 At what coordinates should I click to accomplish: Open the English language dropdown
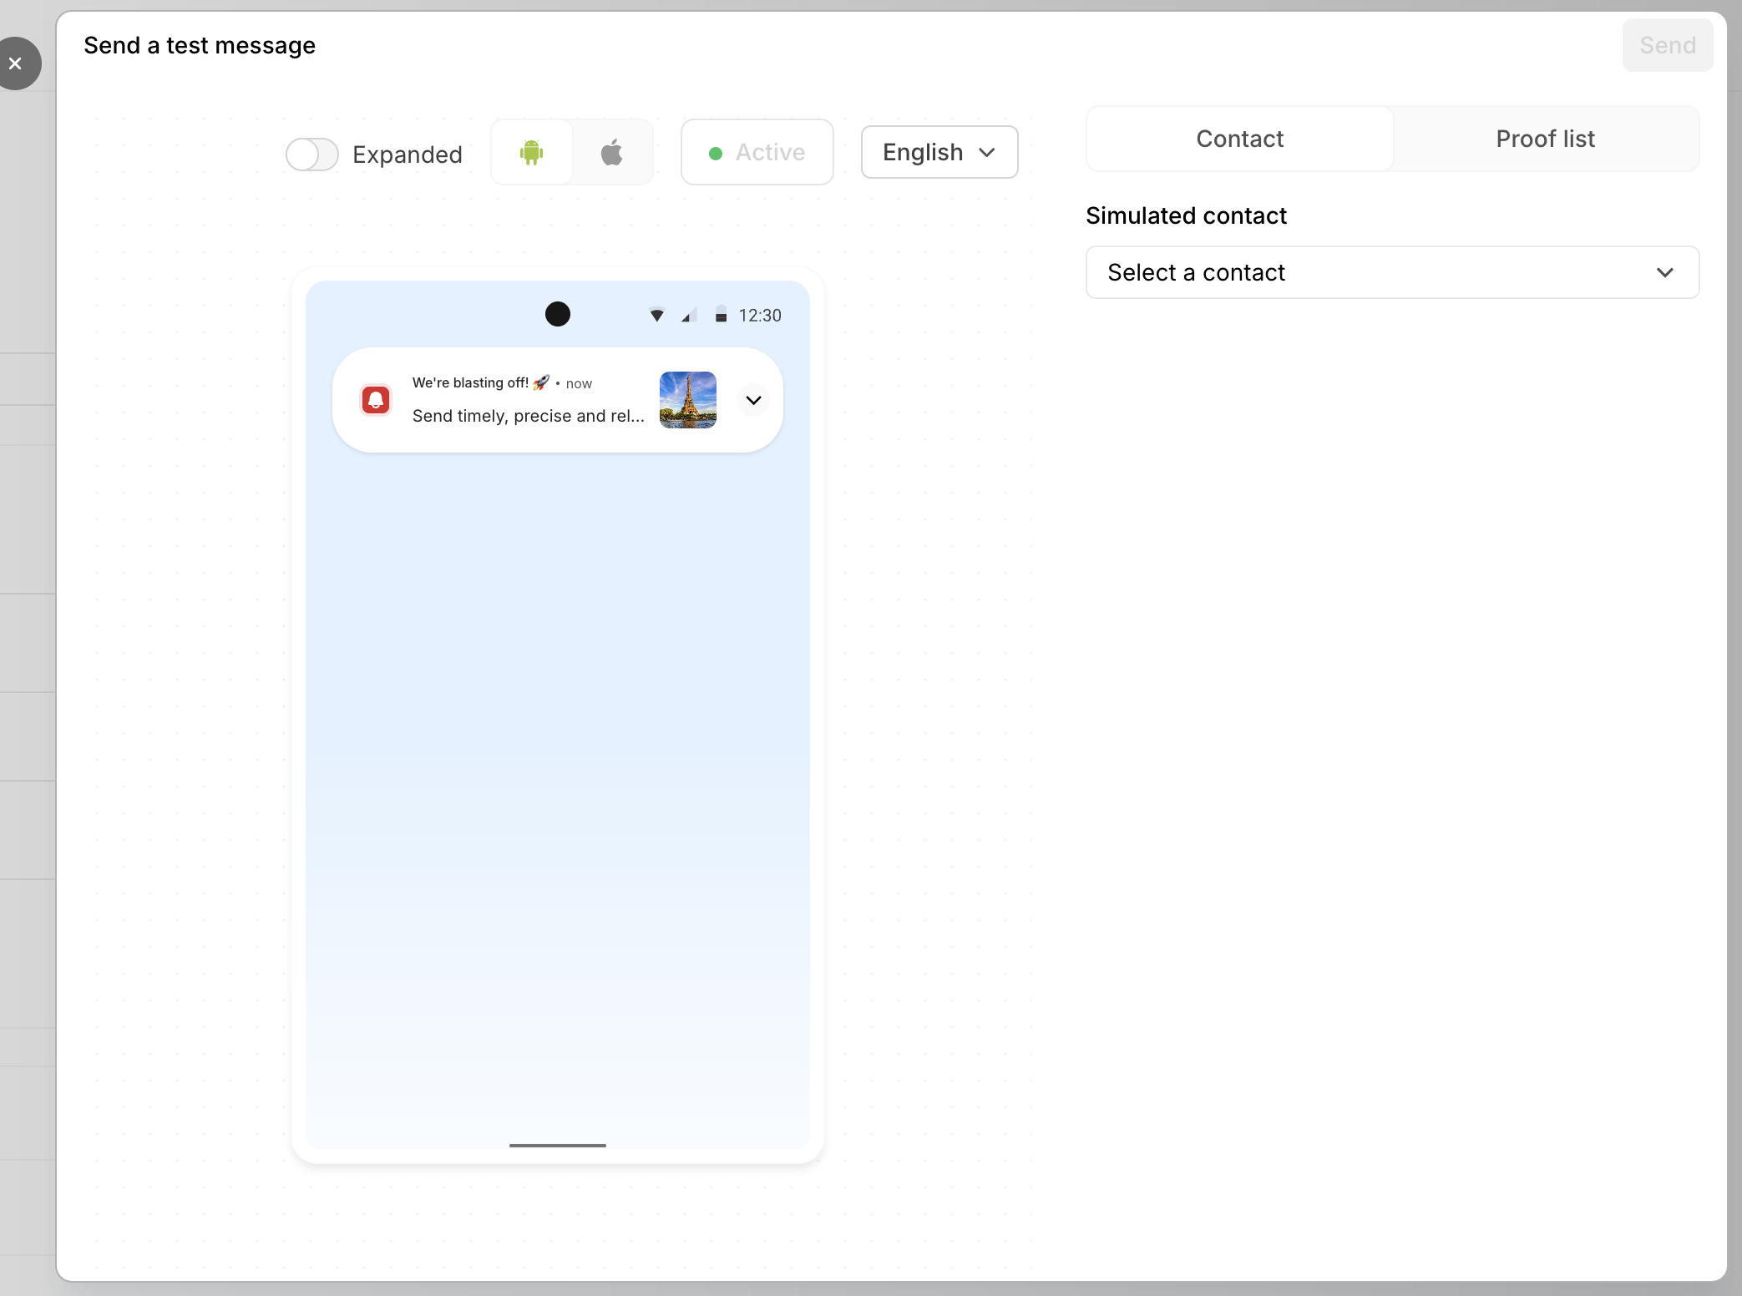939,152
